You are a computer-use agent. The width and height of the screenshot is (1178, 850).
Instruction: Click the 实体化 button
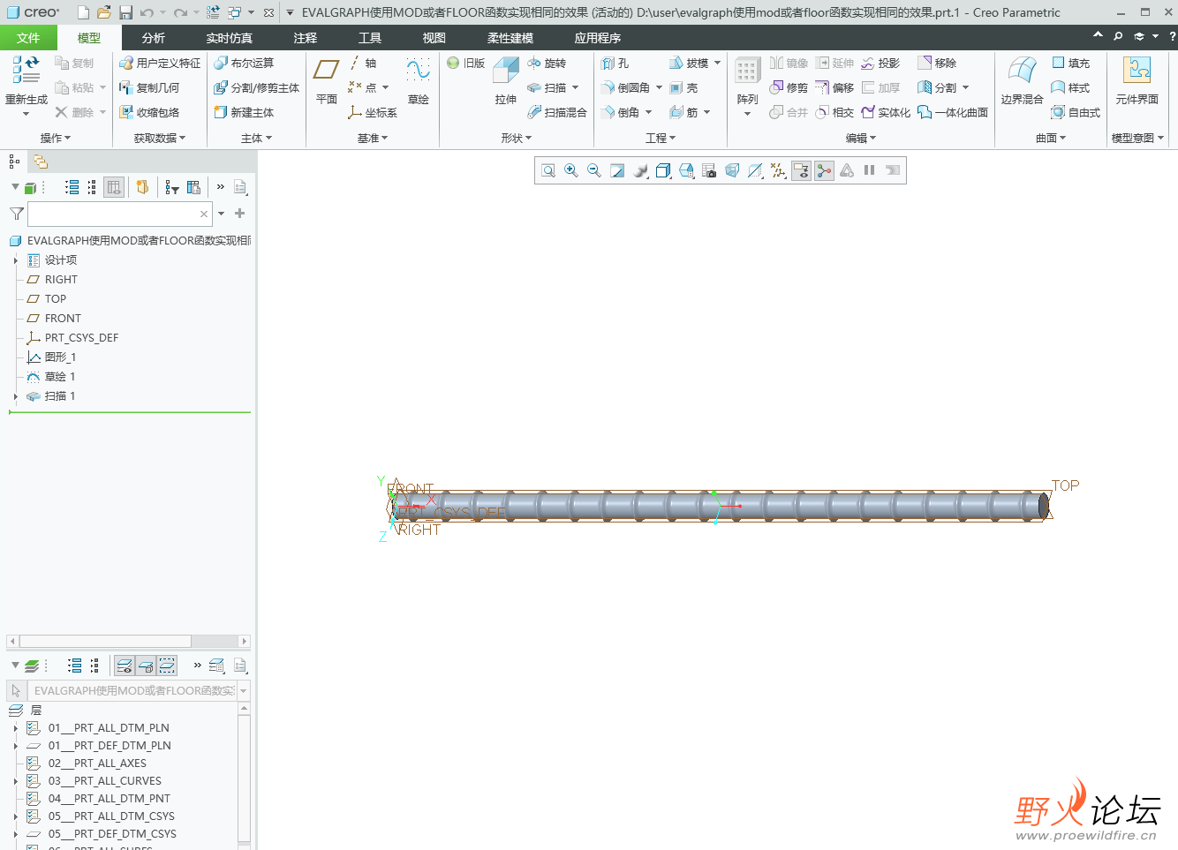[886, 113]
